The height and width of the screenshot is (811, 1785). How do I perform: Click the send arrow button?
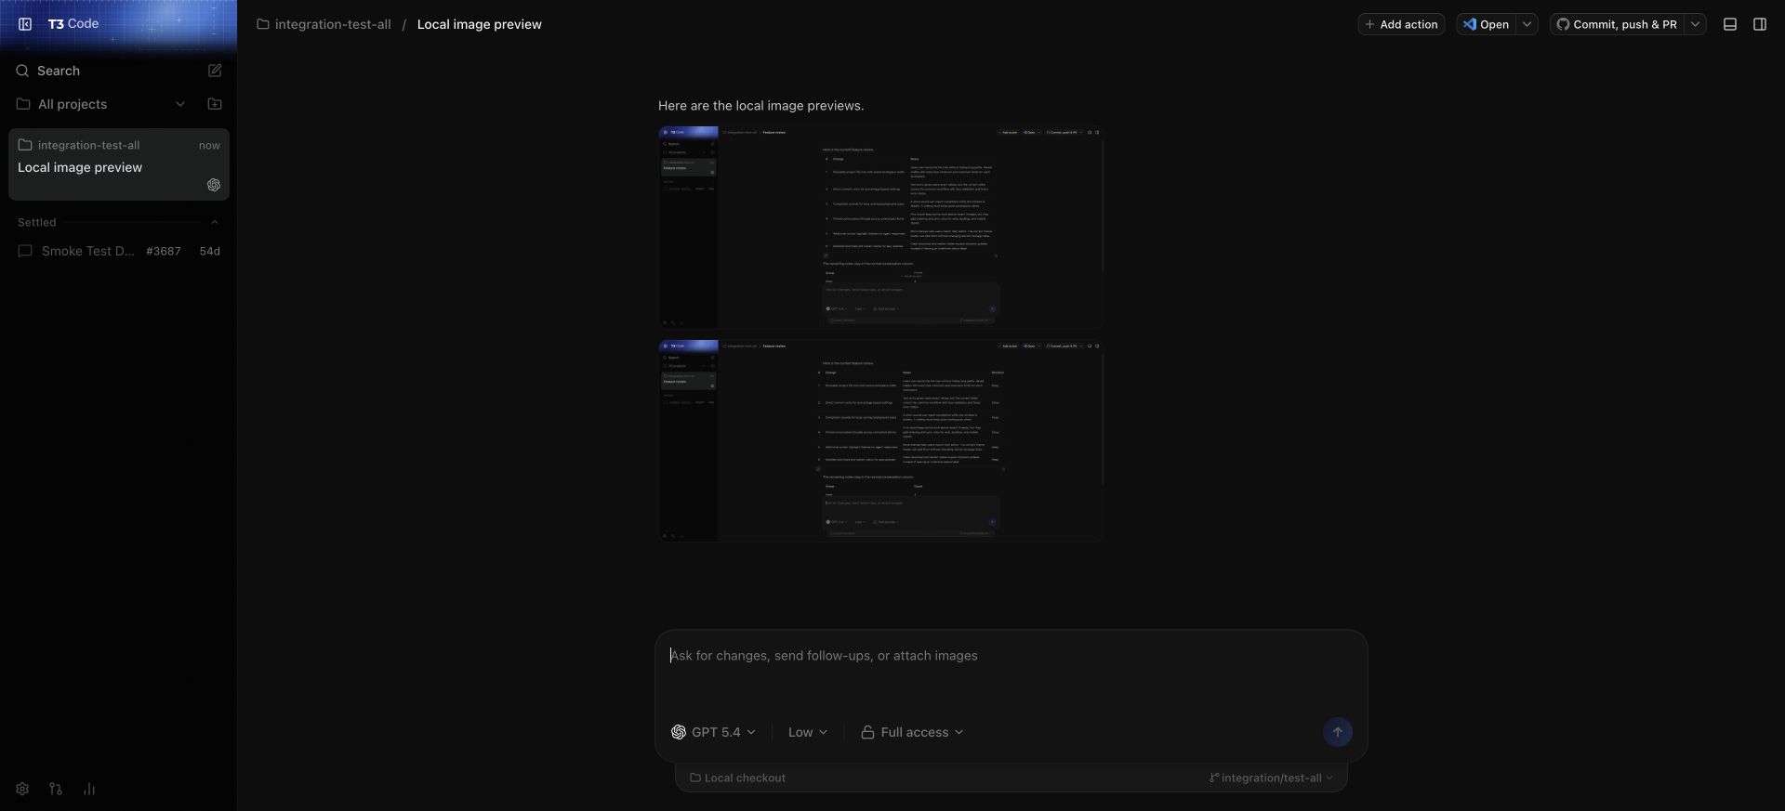[1338, 732]
